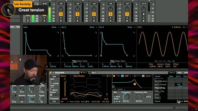Click the wavetable previous/next arrows
This screenshot has height=111, width=198.
[103, 76]
